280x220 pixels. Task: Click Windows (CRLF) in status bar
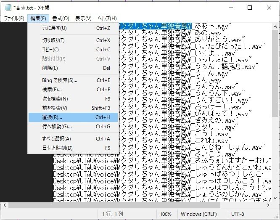point(198,214)
